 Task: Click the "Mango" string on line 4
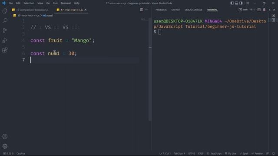[81, 40]
